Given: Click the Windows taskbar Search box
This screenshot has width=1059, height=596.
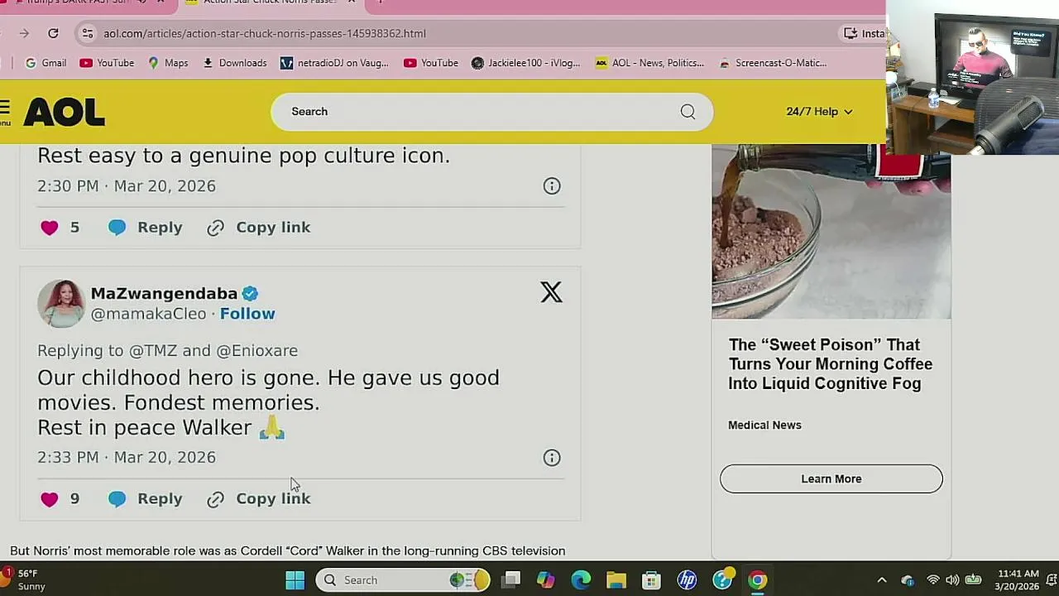Looking at the screenshot, I should tap(403, 580).
